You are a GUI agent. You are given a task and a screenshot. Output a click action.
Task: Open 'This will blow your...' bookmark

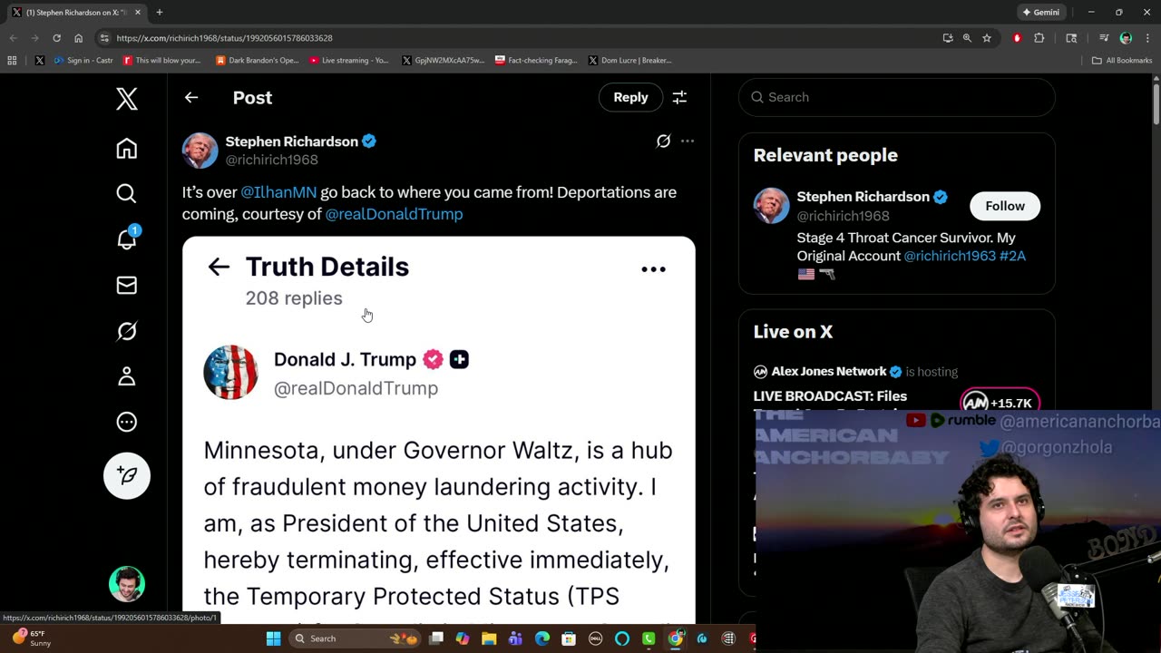pyautogui.click(x=161, y=60)
